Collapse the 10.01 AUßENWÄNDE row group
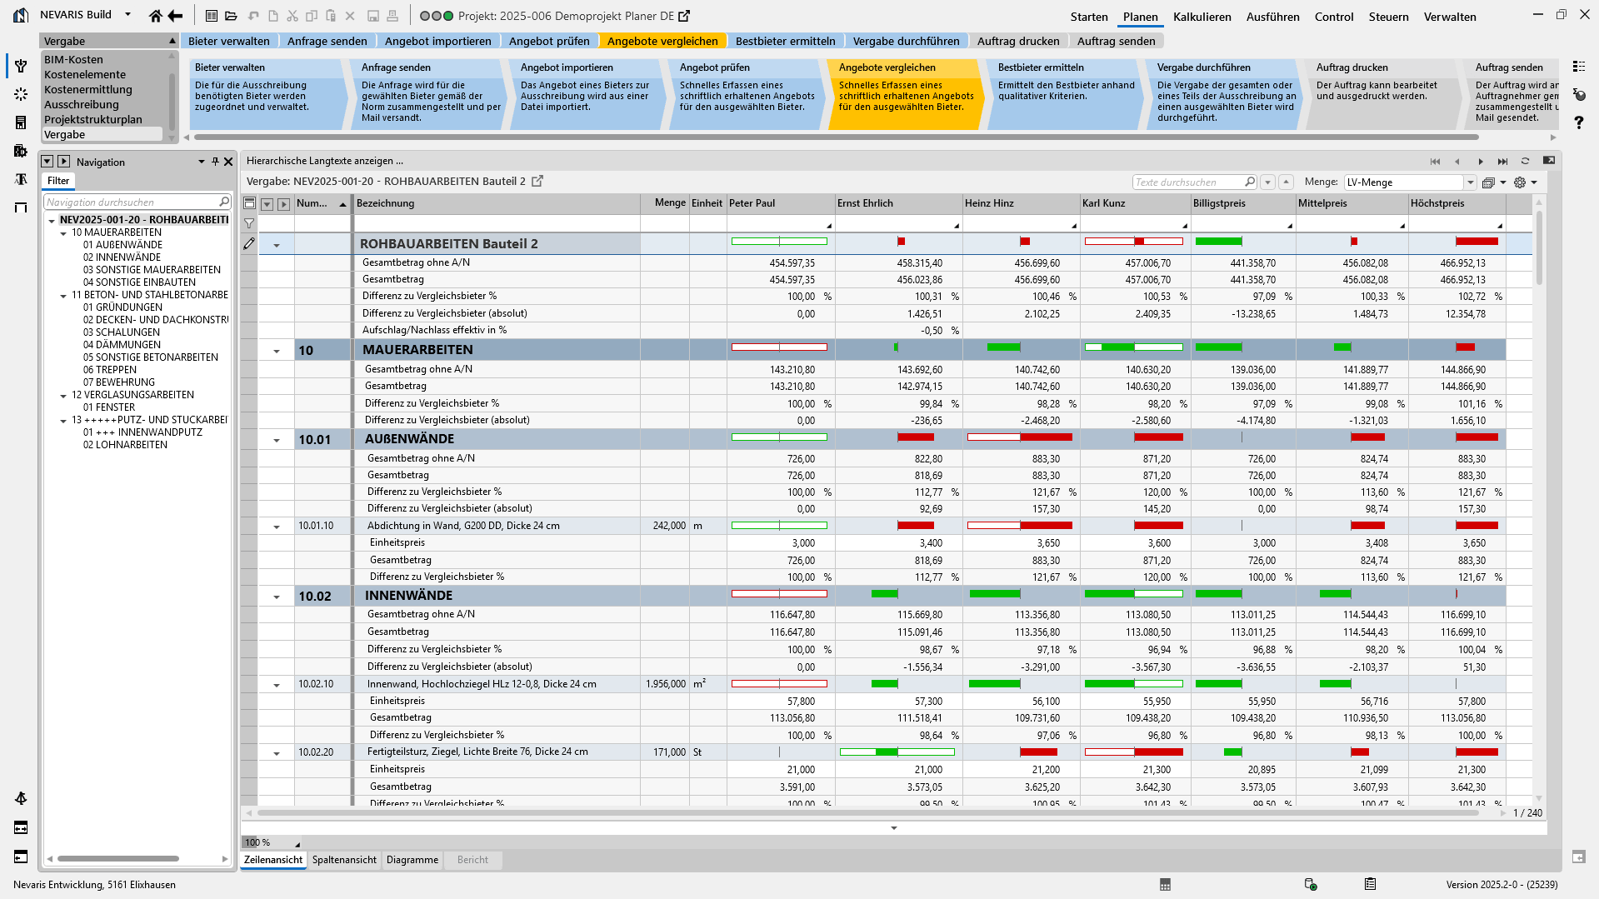Viewport: 1599px width, 899px height. (277, 440)
